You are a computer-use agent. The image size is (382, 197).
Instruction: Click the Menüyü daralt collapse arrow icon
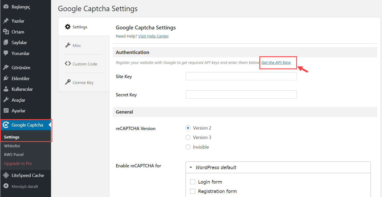tap(6, 186)
